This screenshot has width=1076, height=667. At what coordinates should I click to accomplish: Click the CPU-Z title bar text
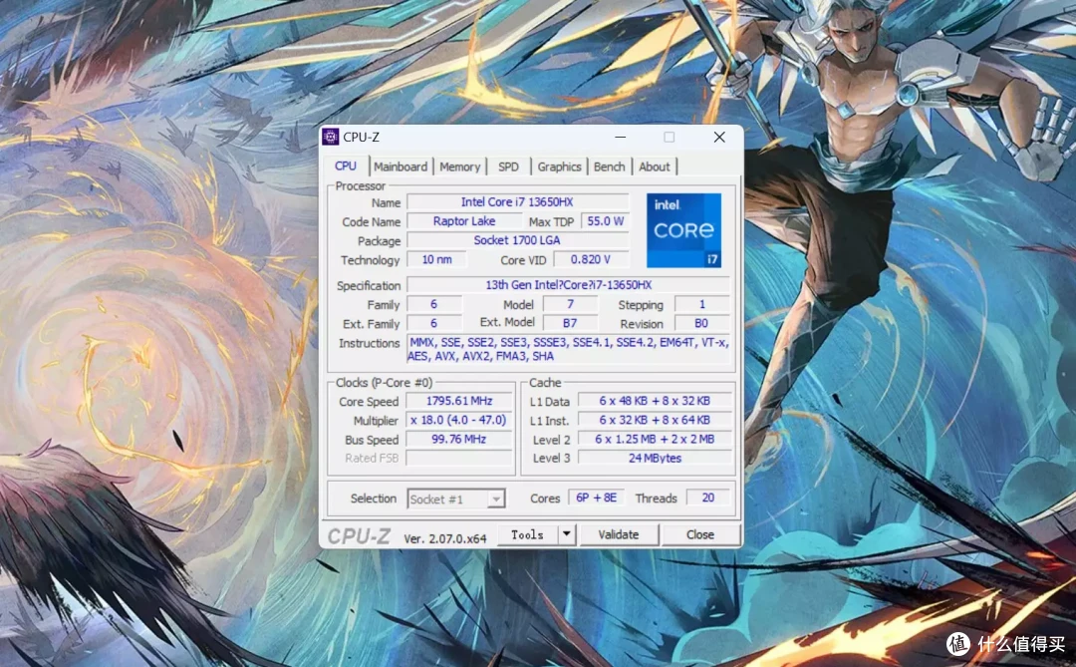[361, 137]
